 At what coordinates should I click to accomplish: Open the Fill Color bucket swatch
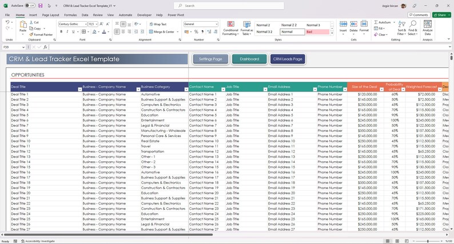[x=94, y=31]
